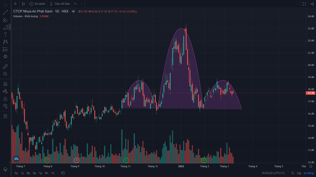The image size is (316, 177).
Task: Open the chart settings gear icon
Action: tap(311, 166)
